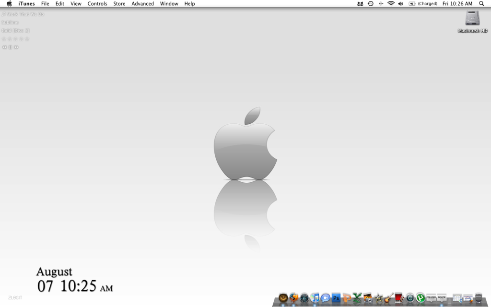Click the Bowtie menu bar icon
The height and width of the screenshot is (307, 491).
(360, 4)
